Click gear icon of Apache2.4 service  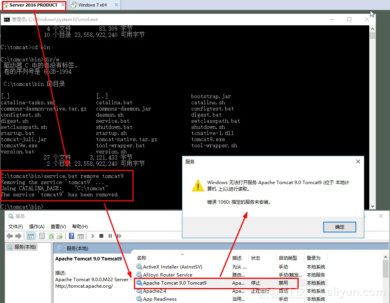click(x=139, y=291)
